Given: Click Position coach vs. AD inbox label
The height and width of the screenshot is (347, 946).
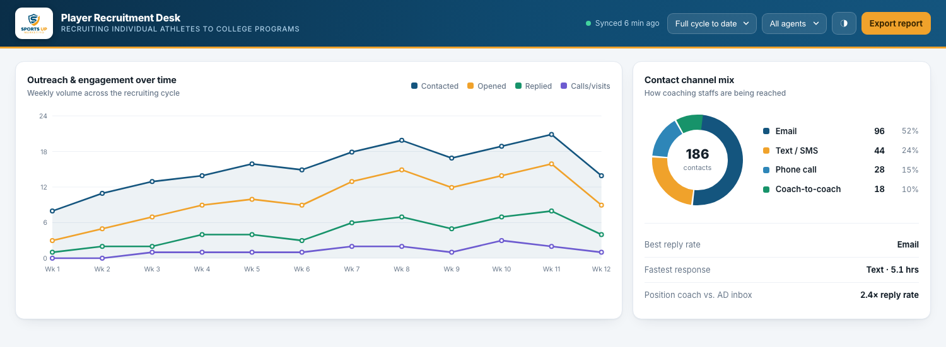Looking at the screenshot, I should (x=698, y=295).
